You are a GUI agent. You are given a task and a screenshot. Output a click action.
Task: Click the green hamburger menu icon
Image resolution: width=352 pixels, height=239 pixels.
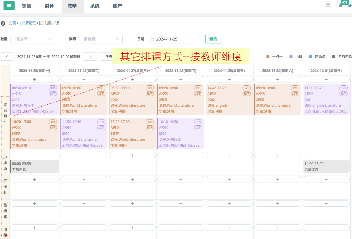[x=9, y=6]
